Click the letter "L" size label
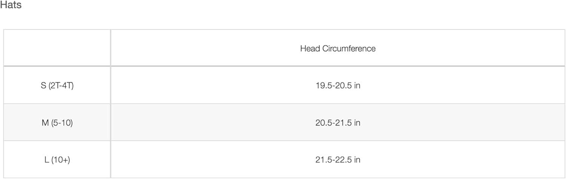Viewport: 566px width, 179px height. (x=46, y=160)
